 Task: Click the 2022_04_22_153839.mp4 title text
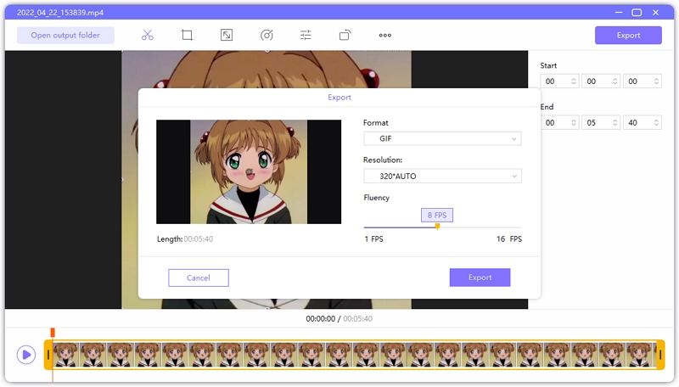coord(60,13)
